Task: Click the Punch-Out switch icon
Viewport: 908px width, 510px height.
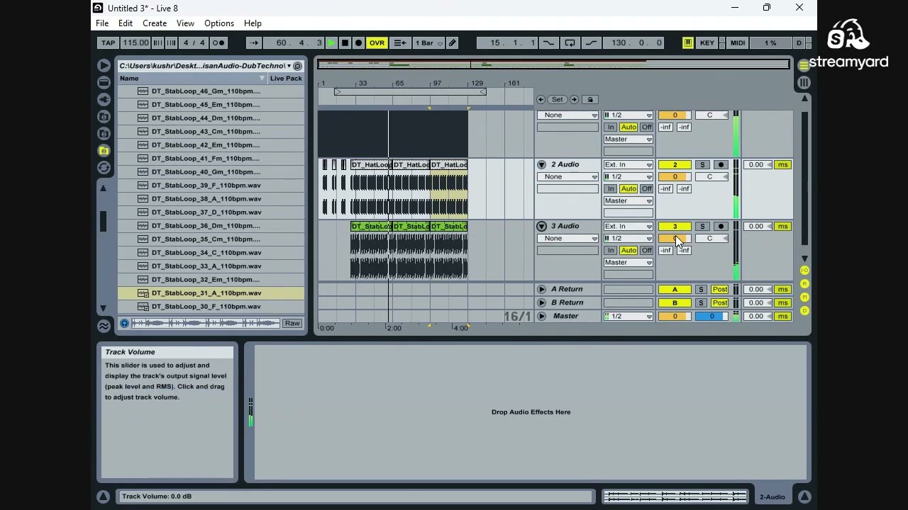Action: (x=591, y=43)
